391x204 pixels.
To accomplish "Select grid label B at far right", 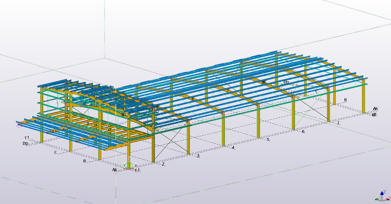I will pyautogui.click(x=345, y=100).
